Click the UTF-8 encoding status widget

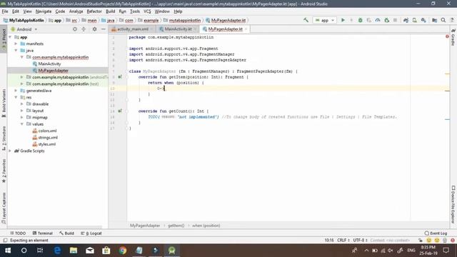coord(360,241)
